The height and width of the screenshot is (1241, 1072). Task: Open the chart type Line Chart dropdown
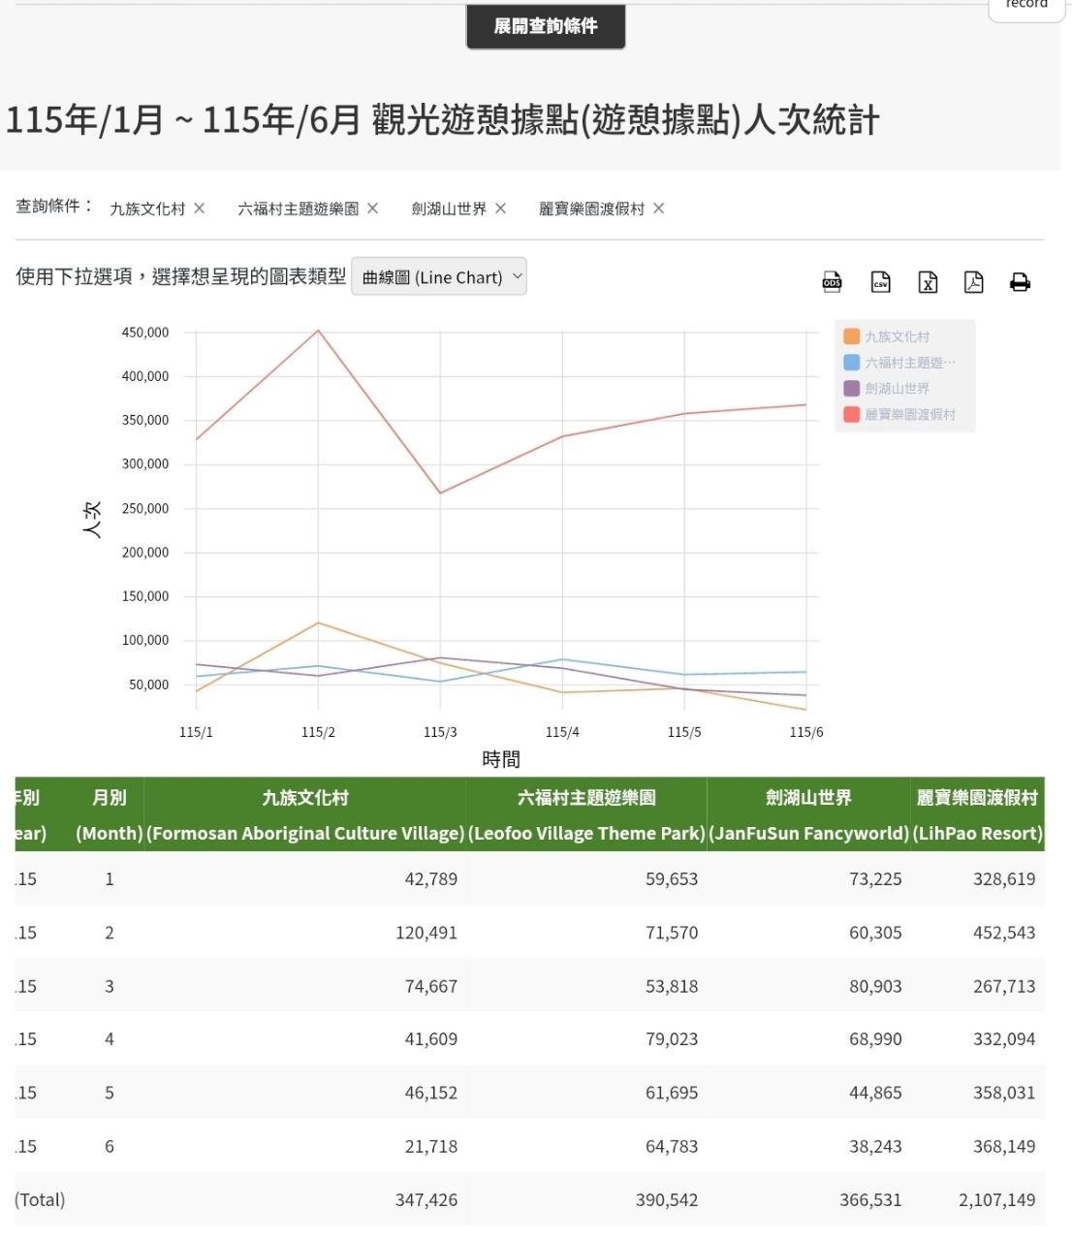(439, 276)
